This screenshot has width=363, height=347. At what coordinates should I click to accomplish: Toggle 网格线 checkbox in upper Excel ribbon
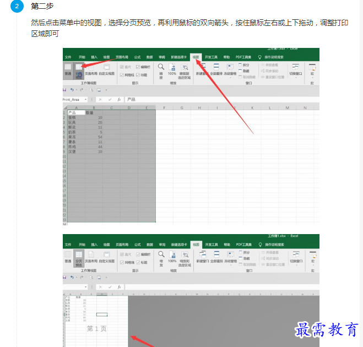pyautogui.click(x=122, y=75)
